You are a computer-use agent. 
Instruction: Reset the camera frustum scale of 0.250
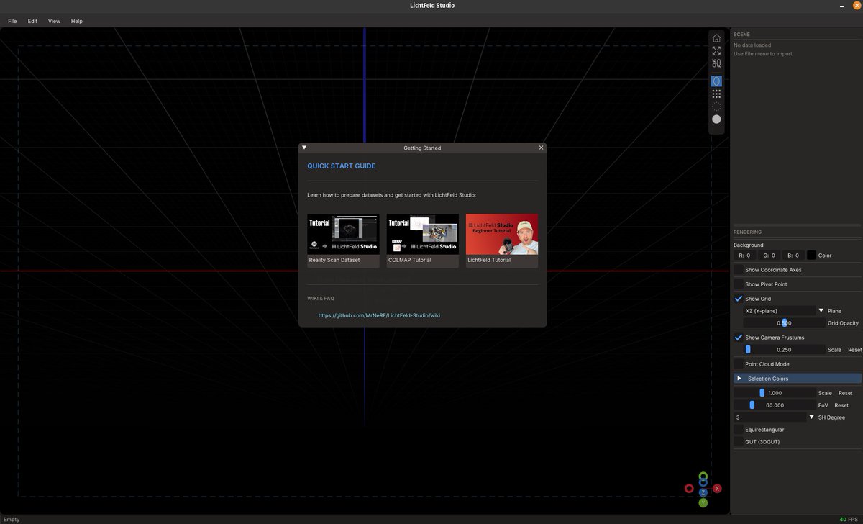coord(854,350)
